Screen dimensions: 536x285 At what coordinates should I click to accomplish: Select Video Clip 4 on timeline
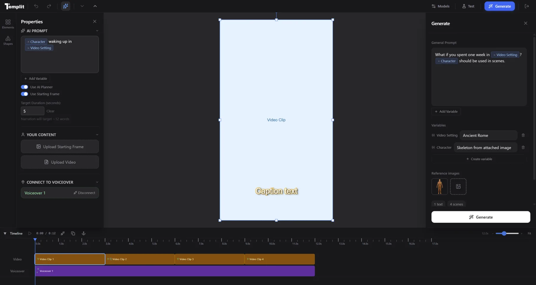(280, 259)
